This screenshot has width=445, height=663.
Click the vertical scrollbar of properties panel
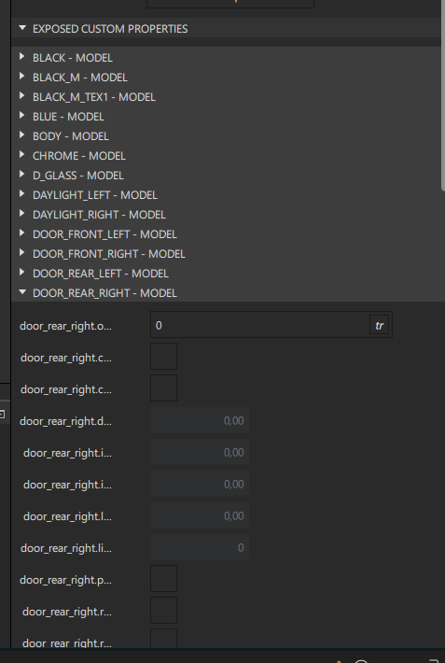pyautogui.click(x=443, y=95)
